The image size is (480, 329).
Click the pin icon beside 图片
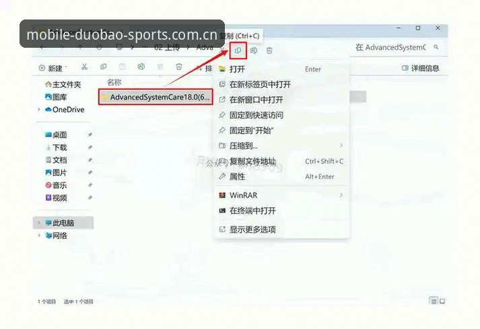click(x=90, y=172)
